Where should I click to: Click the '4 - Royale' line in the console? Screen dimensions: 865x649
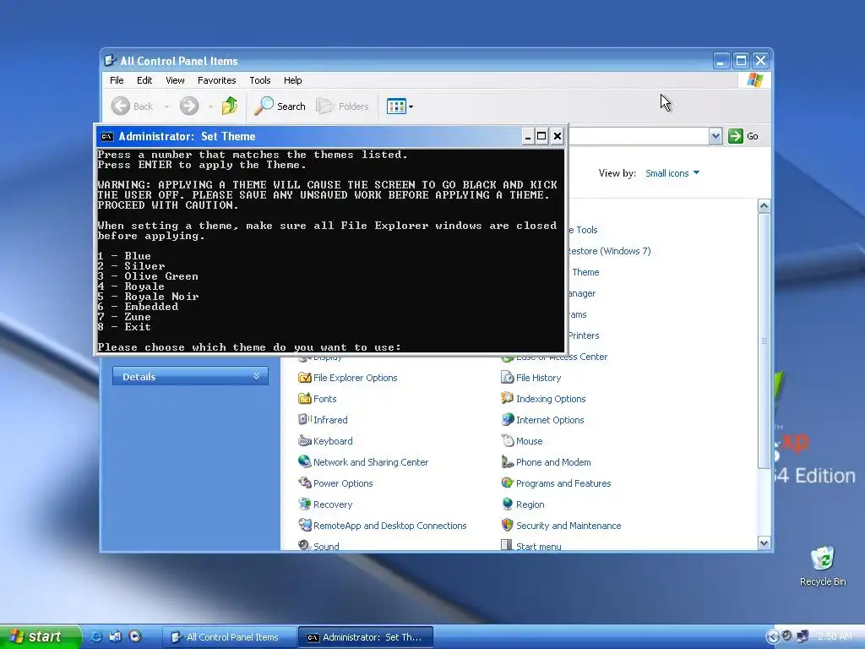coord(131,286)
